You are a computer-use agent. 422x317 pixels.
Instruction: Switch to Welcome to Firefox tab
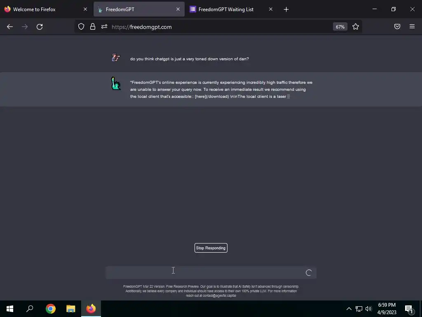(46, 9)
